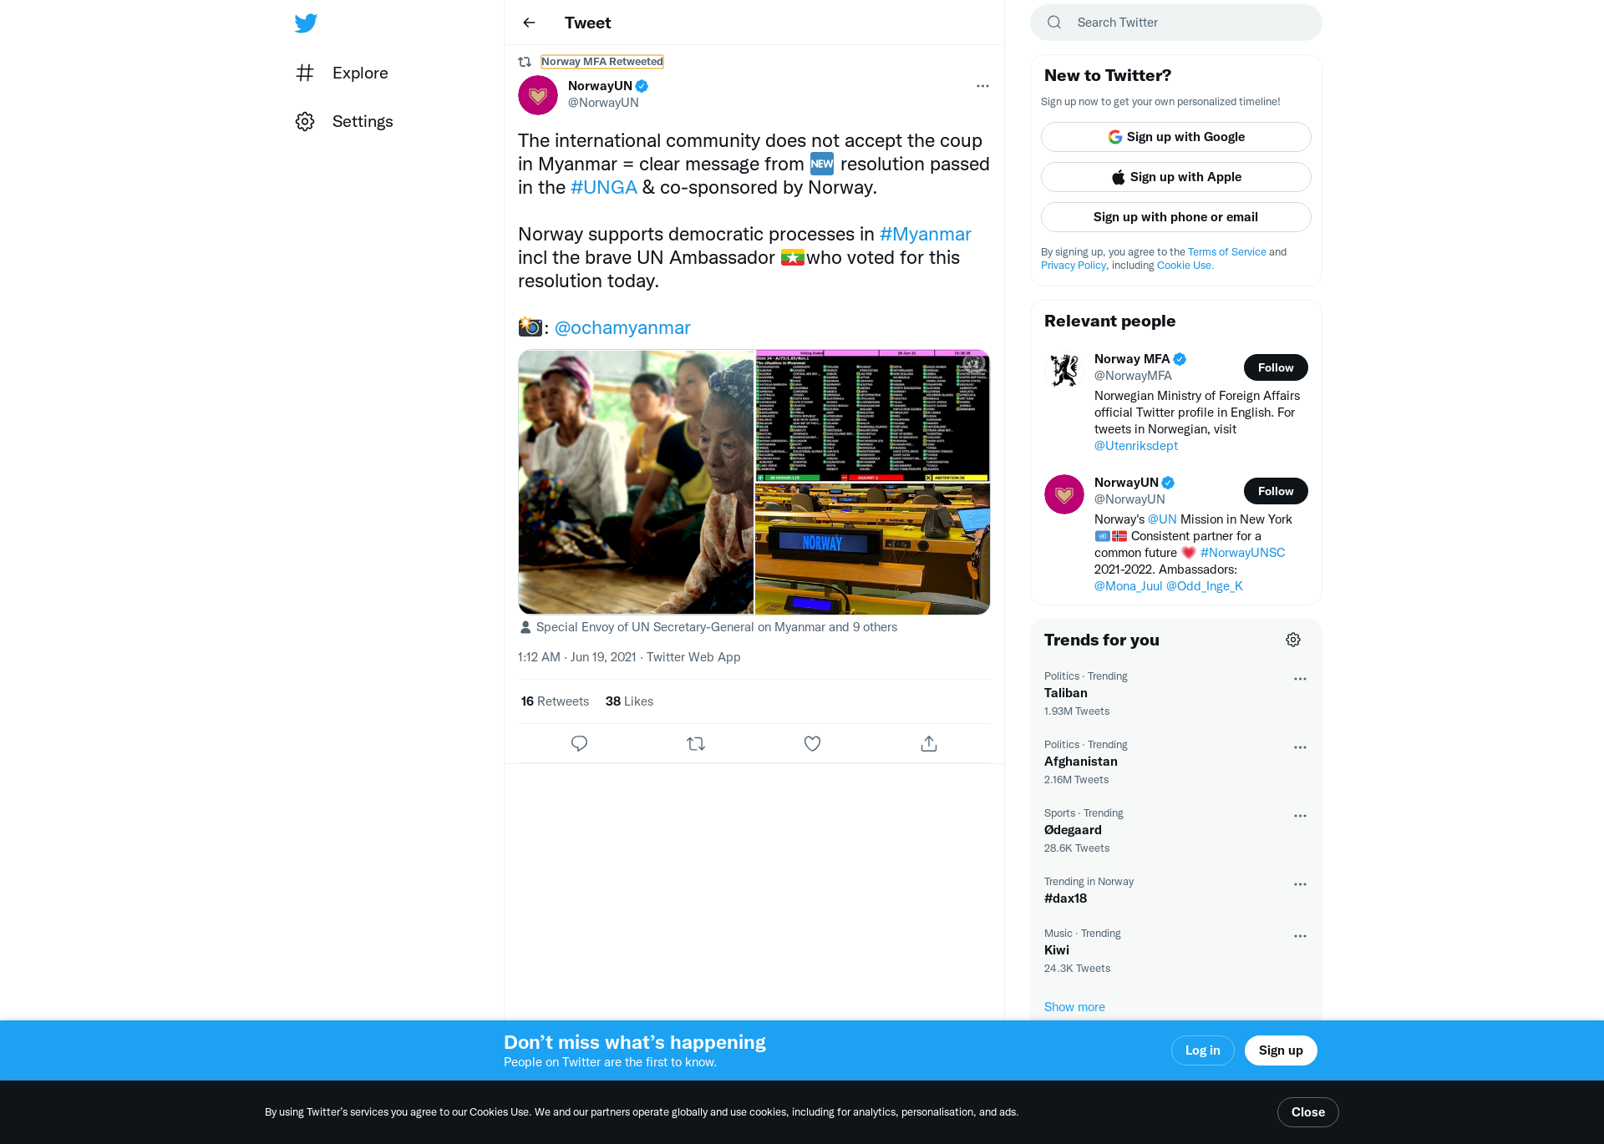The height and width of the screenshot is (1144, 1604).
Task: Open the NorwayUN tweet avatar
Action: pos(538,95)
